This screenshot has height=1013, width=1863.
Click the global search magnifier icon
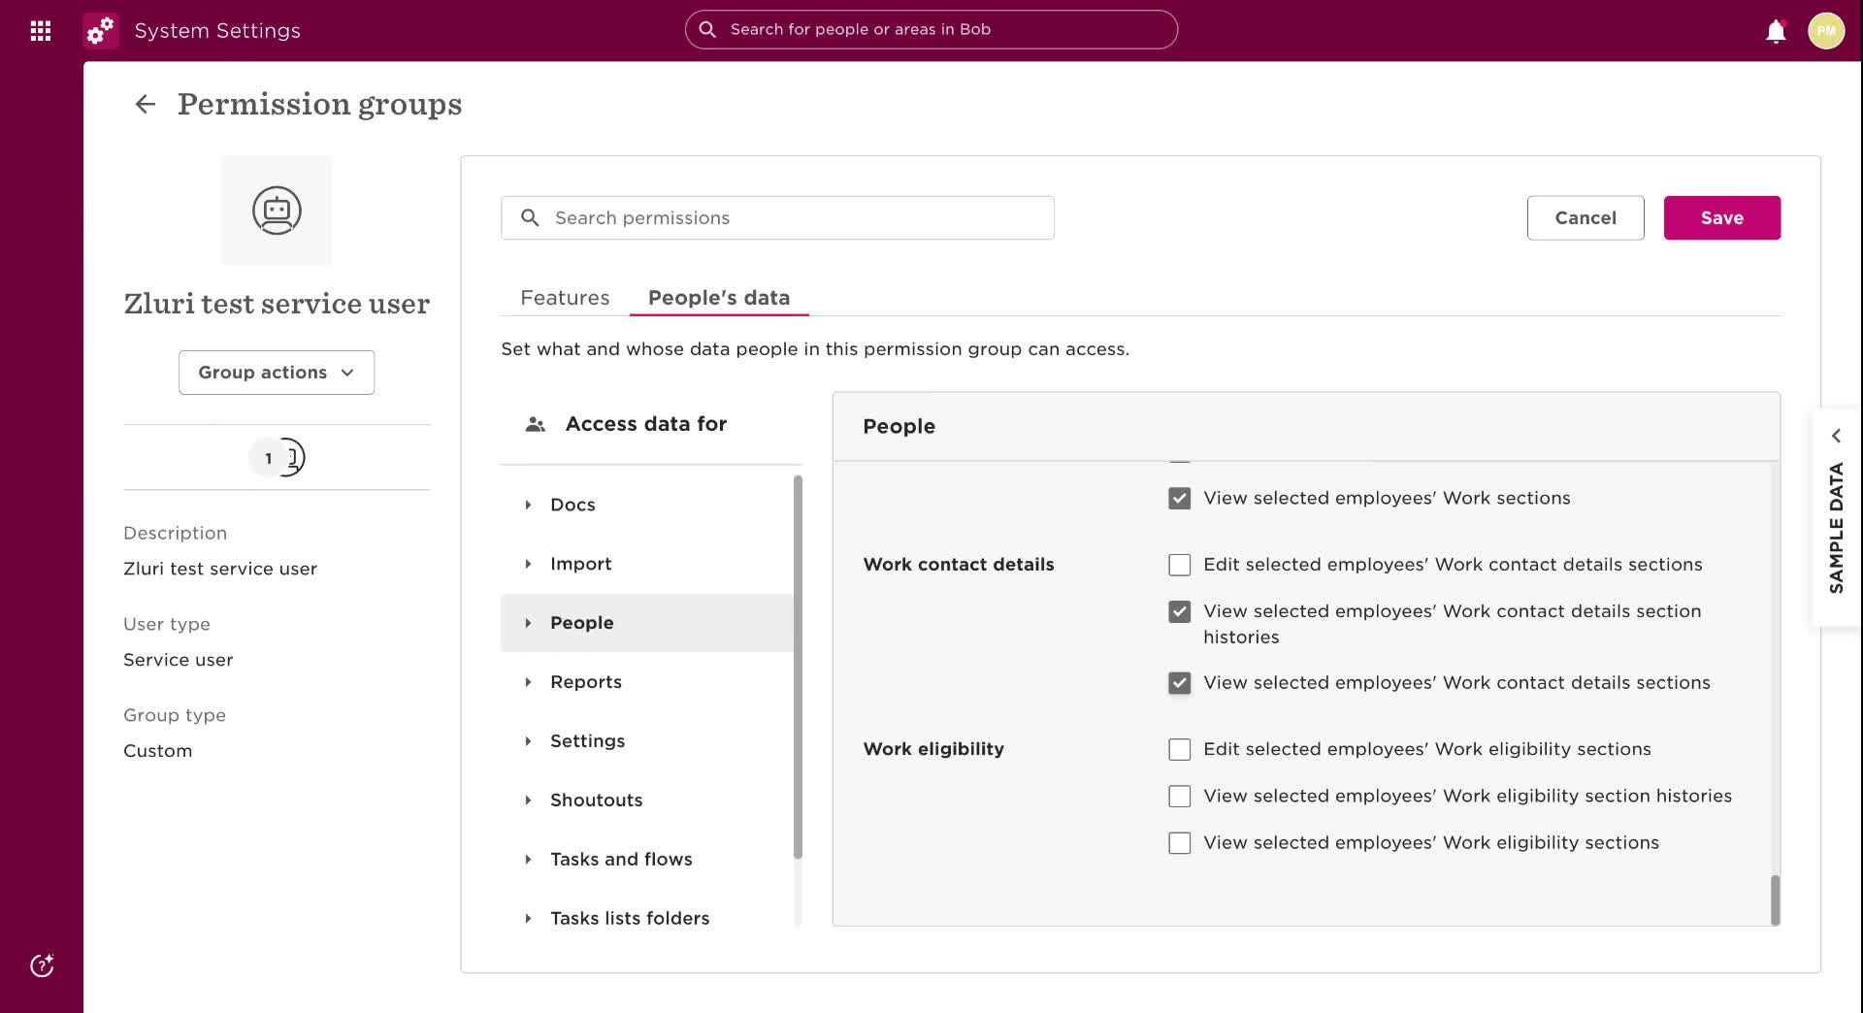(708, 29)
